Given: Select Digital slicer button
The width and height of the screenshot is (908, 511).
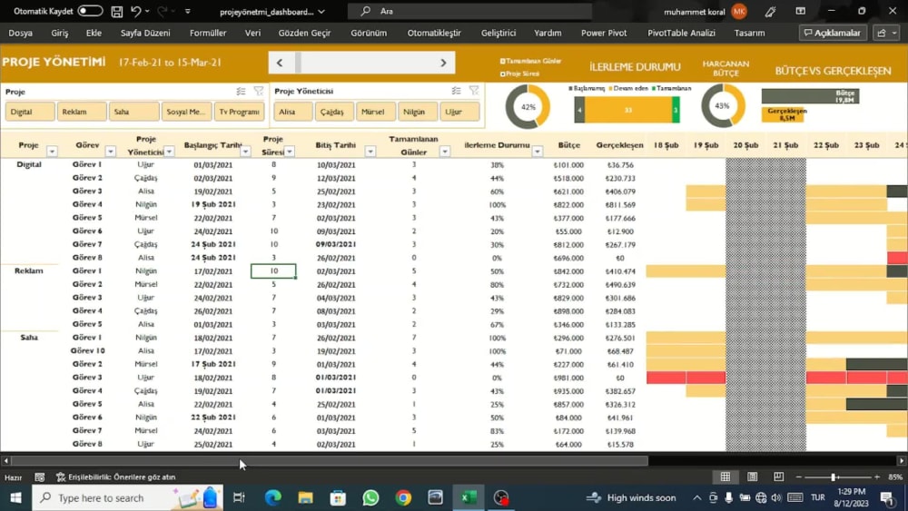Looking at the screenshot, I should 30,112.
